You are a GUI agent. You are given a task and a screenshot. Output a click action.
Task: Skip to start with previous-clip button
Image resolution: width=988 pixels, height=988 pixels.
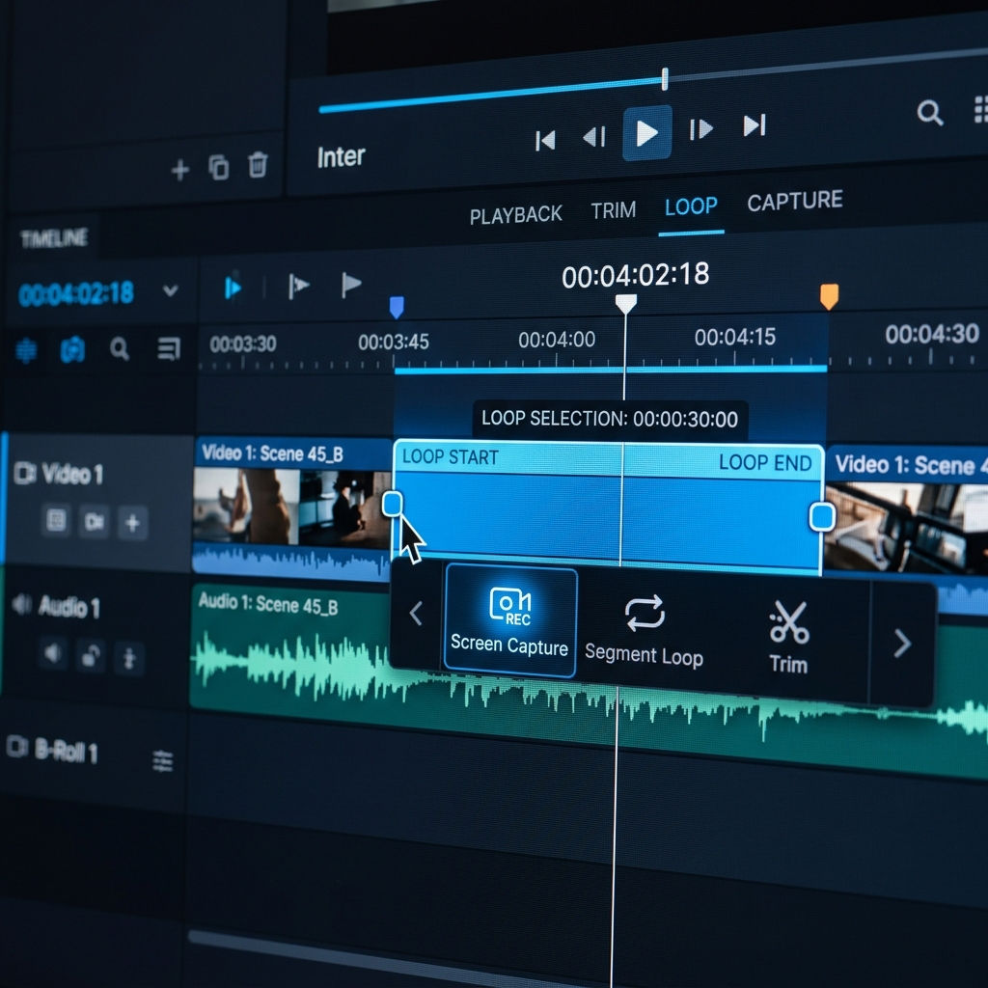(x=545, y=140)
